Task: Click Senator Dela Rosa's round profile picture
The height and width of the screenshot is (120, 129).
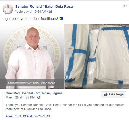Action: 8,9
